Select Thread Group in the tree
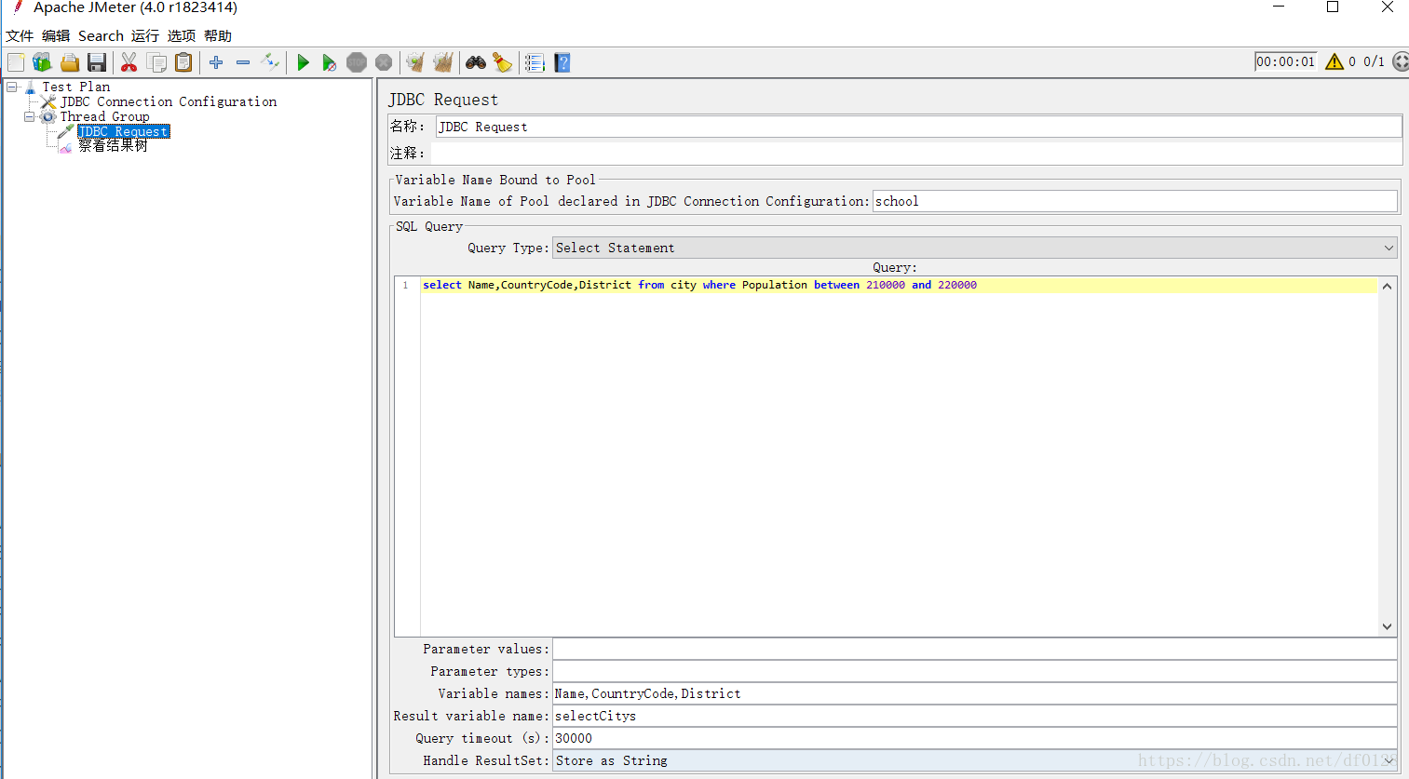Viewport: 1409px width, 779px height. tap(105, 116)
